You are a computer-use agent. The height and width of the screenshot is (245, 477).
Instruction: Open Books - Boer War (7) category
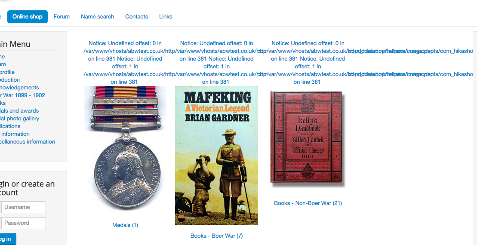[x=217, y=236]
